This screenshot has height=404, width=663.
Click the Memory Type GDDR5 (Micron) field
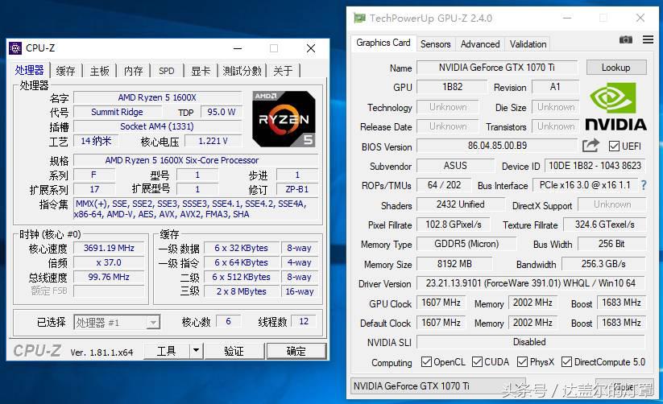pos(466,244)
